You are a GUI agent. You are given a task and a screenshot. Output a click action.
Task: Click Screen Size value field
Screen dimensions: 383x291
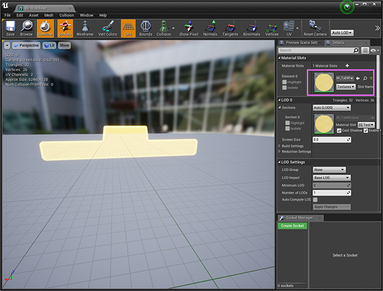click(x=331, y=139)
